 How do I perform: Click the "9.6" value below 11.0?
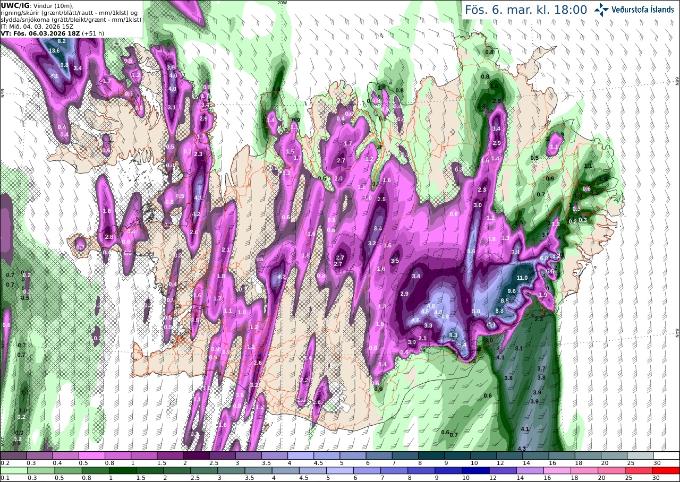[x=512, y=291]
